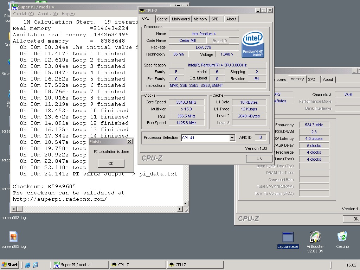Switch to the Cache tab in CPU-Z
The image size is (360, 270).
click(x=162, y=19)
